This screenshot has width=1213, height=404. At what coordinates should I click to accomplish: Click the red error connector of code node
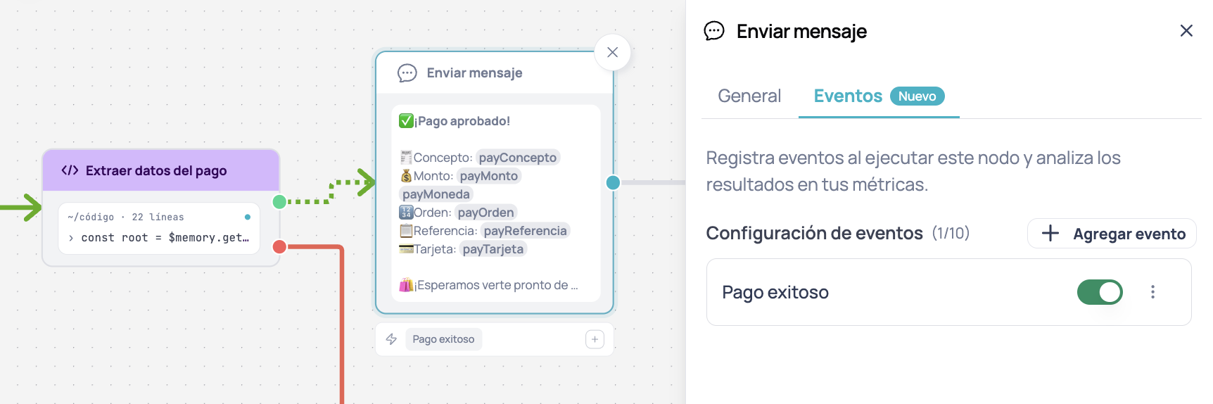click(x=279, y=246)
